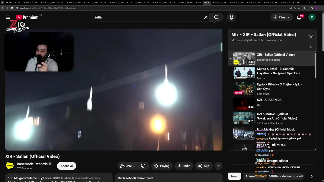Open browser zoom magnifier icon
This screenshot has width=324, height=182.
(x=295, y=8)
